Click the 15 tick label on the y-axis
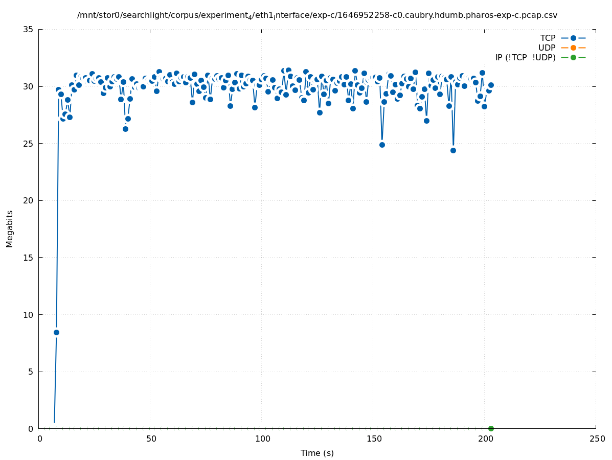 [28, 258]
